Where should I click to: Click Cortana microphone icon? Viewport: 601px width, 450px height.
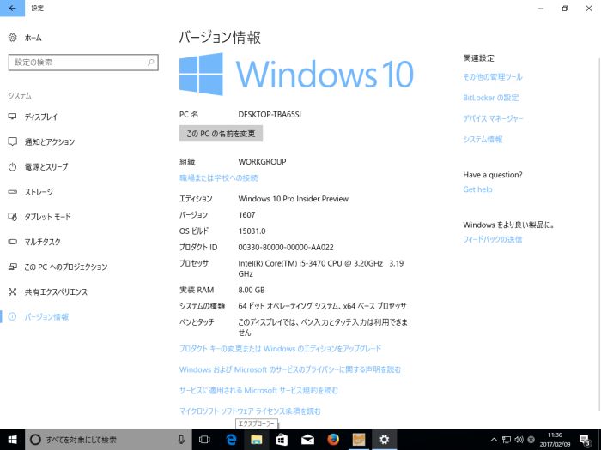tap(181, 439)
